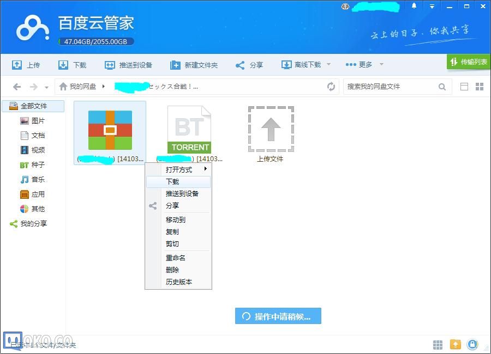The image size is (491, 354).
Task: Open the title bar dropdown menu arrow
Action: coord(432,6)
